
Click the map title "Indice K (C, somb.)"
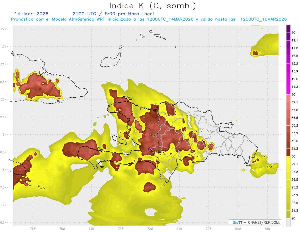click(x=152, y=6)
